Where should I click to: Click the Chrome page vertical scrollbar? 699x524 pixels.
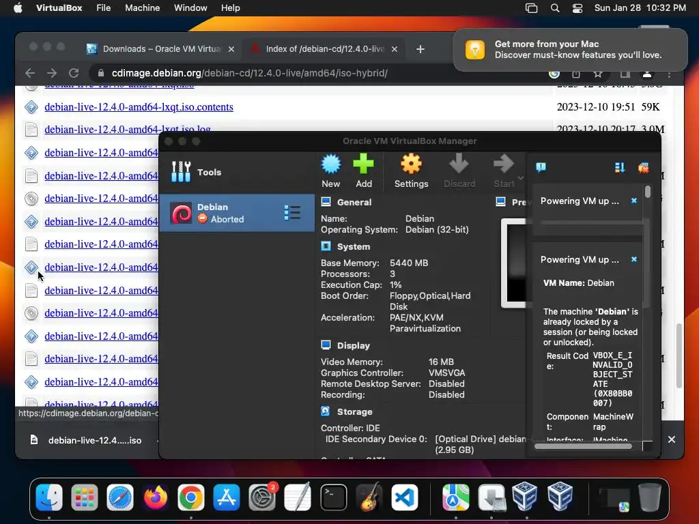tap(679, 355)
